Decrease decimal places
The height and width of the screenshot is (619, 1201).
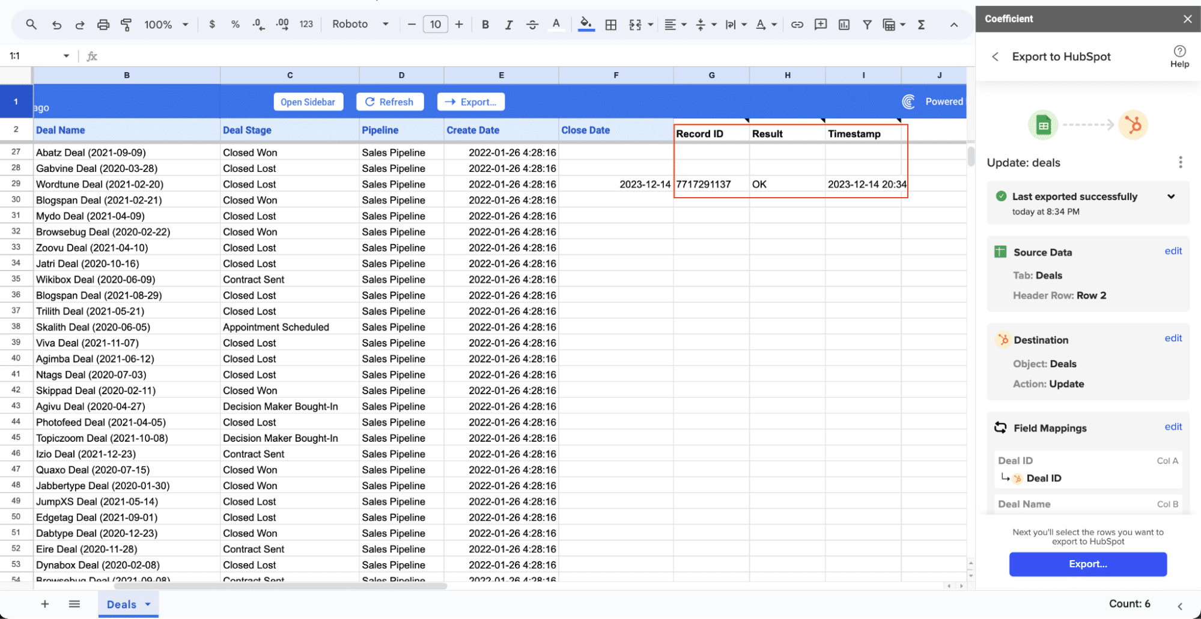pos(258,25)
